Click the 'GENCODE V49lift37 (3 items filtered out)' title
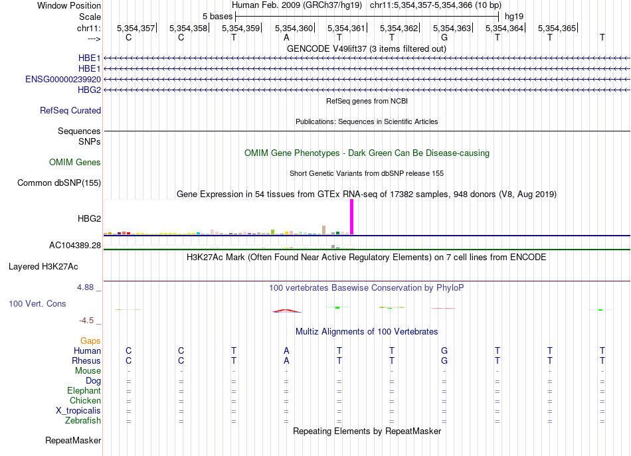Image resolution: width=631 pixels, height=456 pixels. tap(367, 48)
